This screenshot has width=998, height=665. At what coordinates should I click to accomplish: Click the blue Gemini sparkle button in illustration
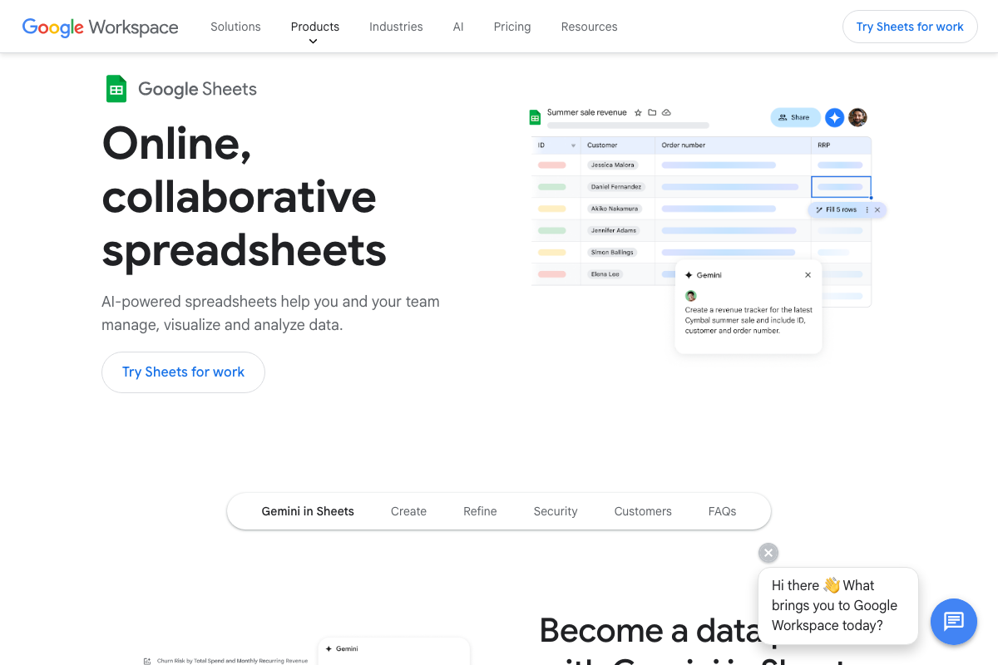click(834, 117)
